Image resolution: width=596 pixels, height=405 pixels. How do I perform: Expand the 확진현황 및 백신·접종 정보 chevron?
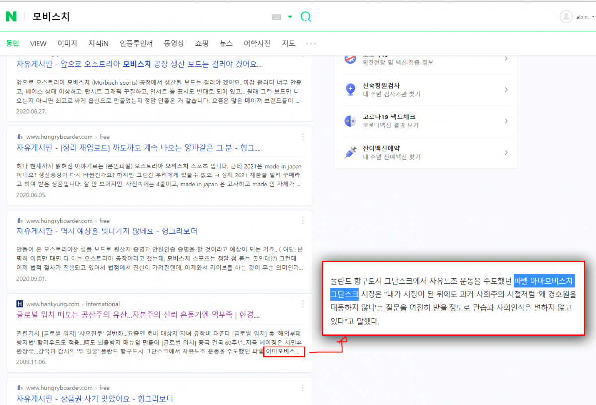tap(506, 58)
